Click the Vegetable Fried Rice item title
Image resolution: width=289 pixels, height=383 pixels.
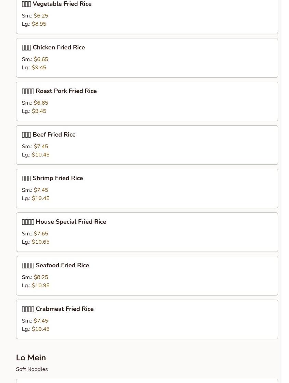click(56, 4)
